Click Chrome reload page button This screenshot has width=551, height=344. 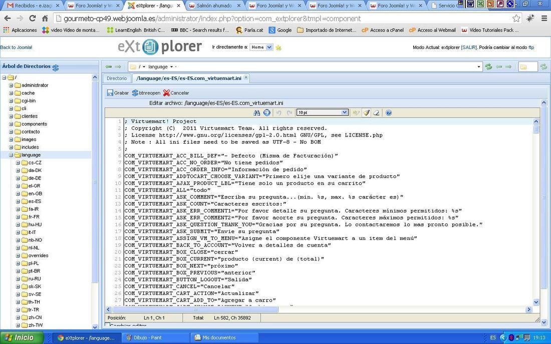pyautogui.click(x=33, y=18)
